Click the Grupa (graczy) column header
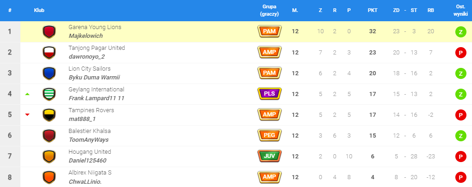Viewport: 472px width, 187px height. click(x=269, y=10)
